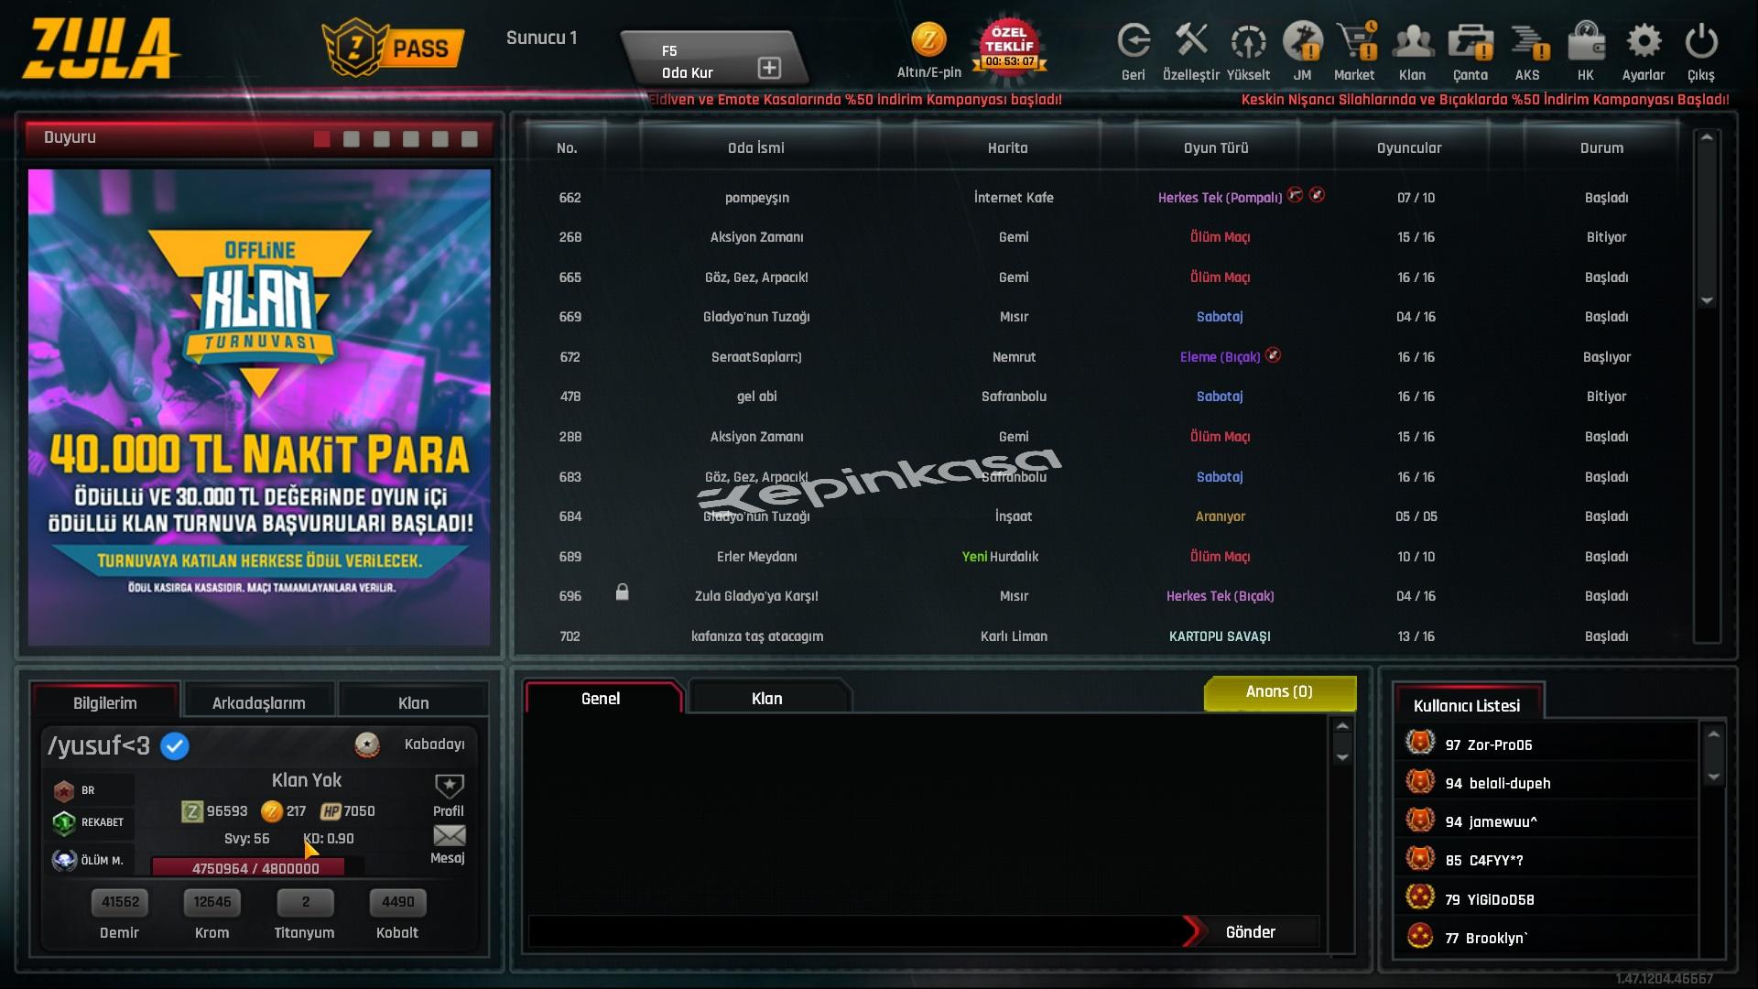Open the Market cart icon

pyautogui.click(x=1357, y=41)
